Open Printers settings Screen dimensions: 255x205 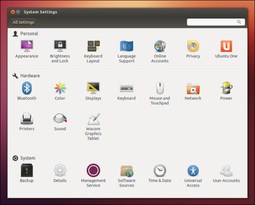[x=27, y=122]
